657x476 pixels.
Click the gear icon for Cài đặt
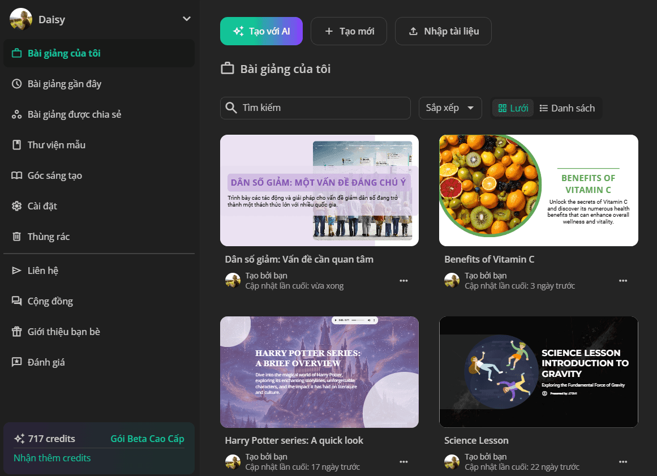pos(17,206)
